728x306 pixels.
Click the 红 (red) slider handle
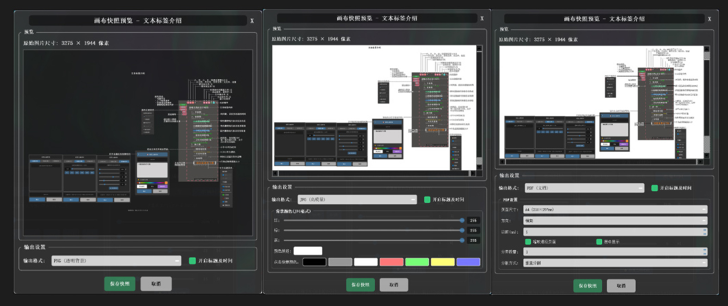point(462,220)
